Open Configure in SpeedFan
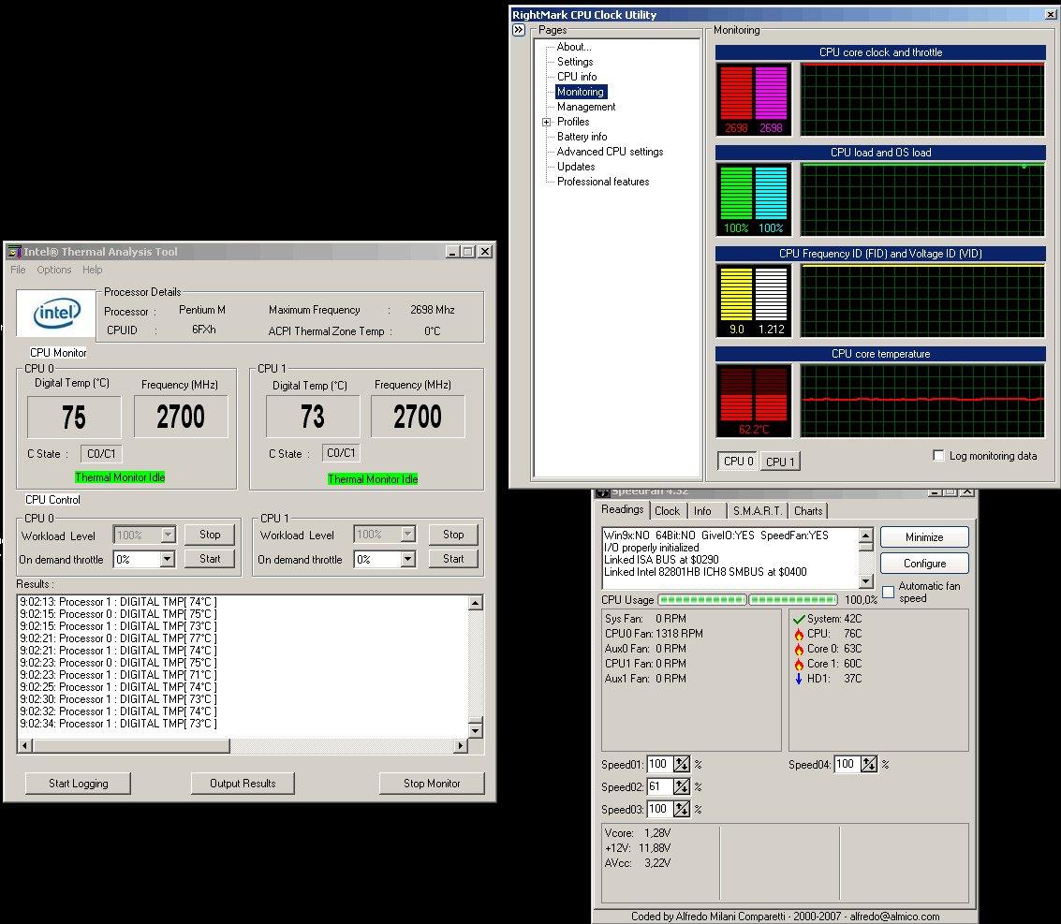This screenshot has width=1061, height=924. point(924,564)
